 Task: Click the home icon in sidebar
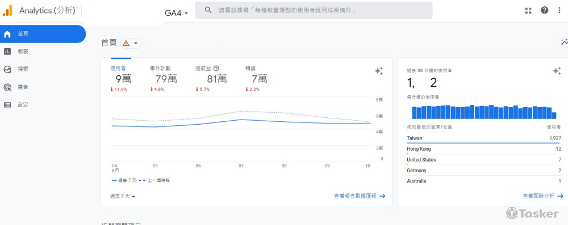7,34
